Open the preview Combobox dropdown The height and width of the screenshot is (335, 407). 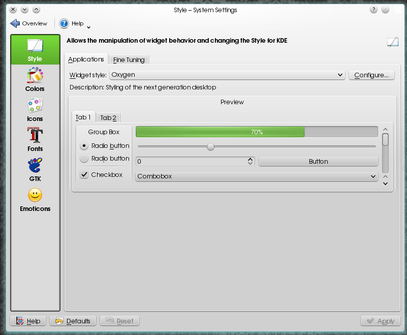pos(257,176)
